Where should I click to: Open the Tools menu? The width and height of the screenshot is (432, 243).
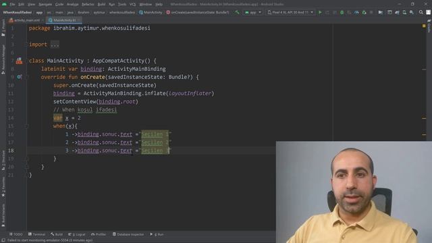[x=122, y=5]
